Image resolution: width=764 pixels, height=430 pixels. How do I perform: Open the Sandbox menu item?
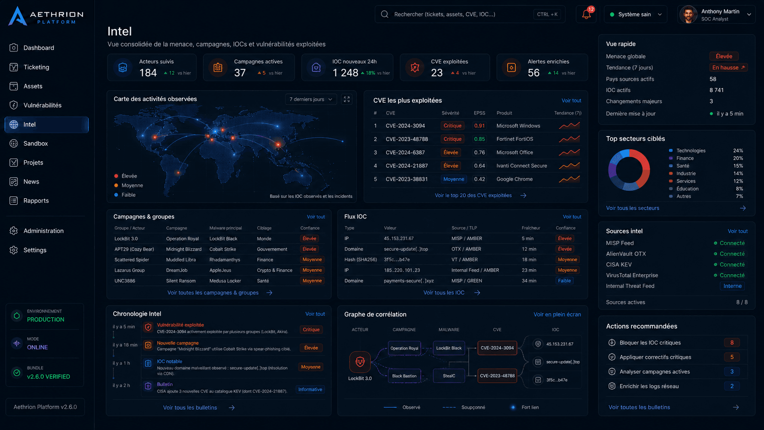pos(47,143)
